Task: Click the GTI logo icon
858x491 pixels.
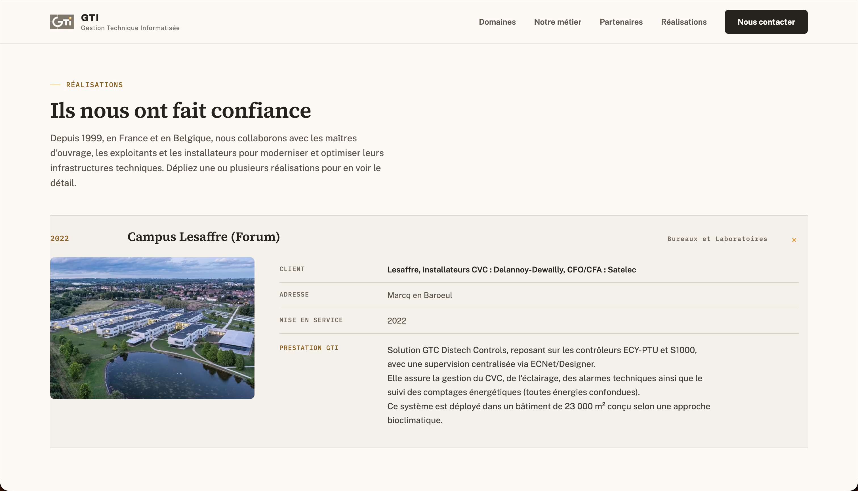Action: pos(62,22)
